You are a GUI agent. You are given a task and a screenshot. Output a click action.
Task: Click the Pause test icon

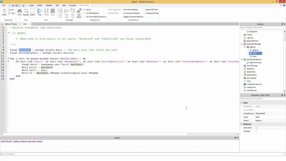coord(46,11)
